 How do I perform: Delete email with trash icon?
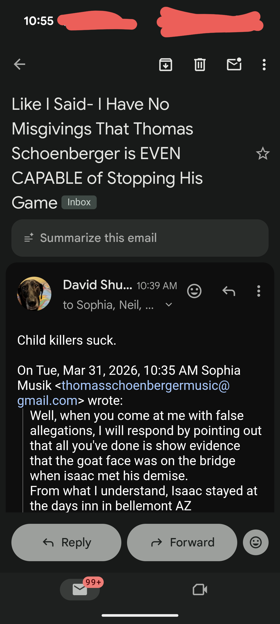[200, 64]
